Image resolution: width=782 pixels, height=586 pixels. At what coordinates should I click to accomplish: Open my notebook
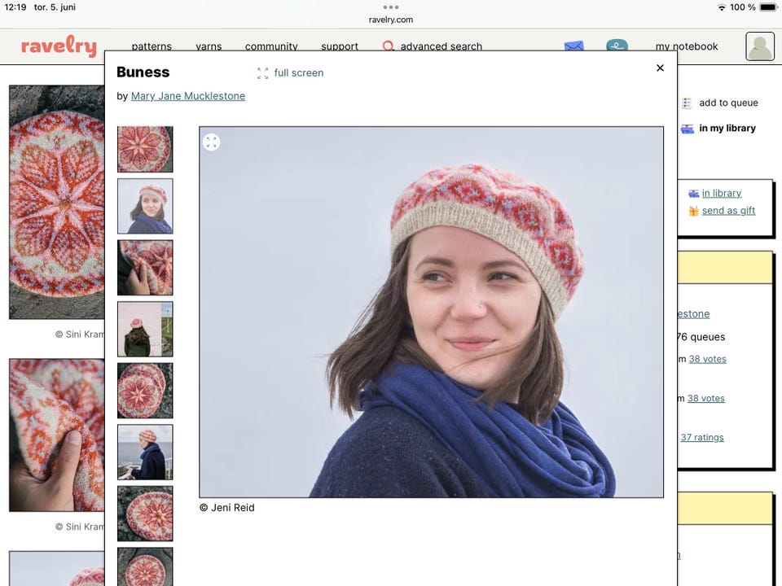tap(687, 46)
